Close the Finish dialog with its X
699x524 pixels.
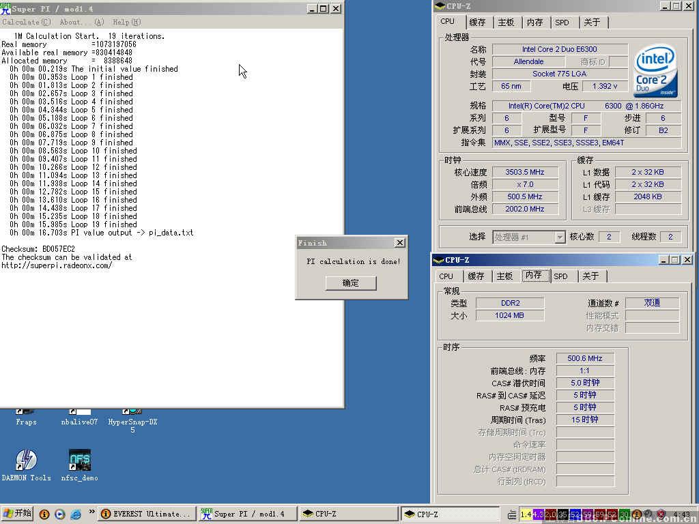[x=399, y=242]
